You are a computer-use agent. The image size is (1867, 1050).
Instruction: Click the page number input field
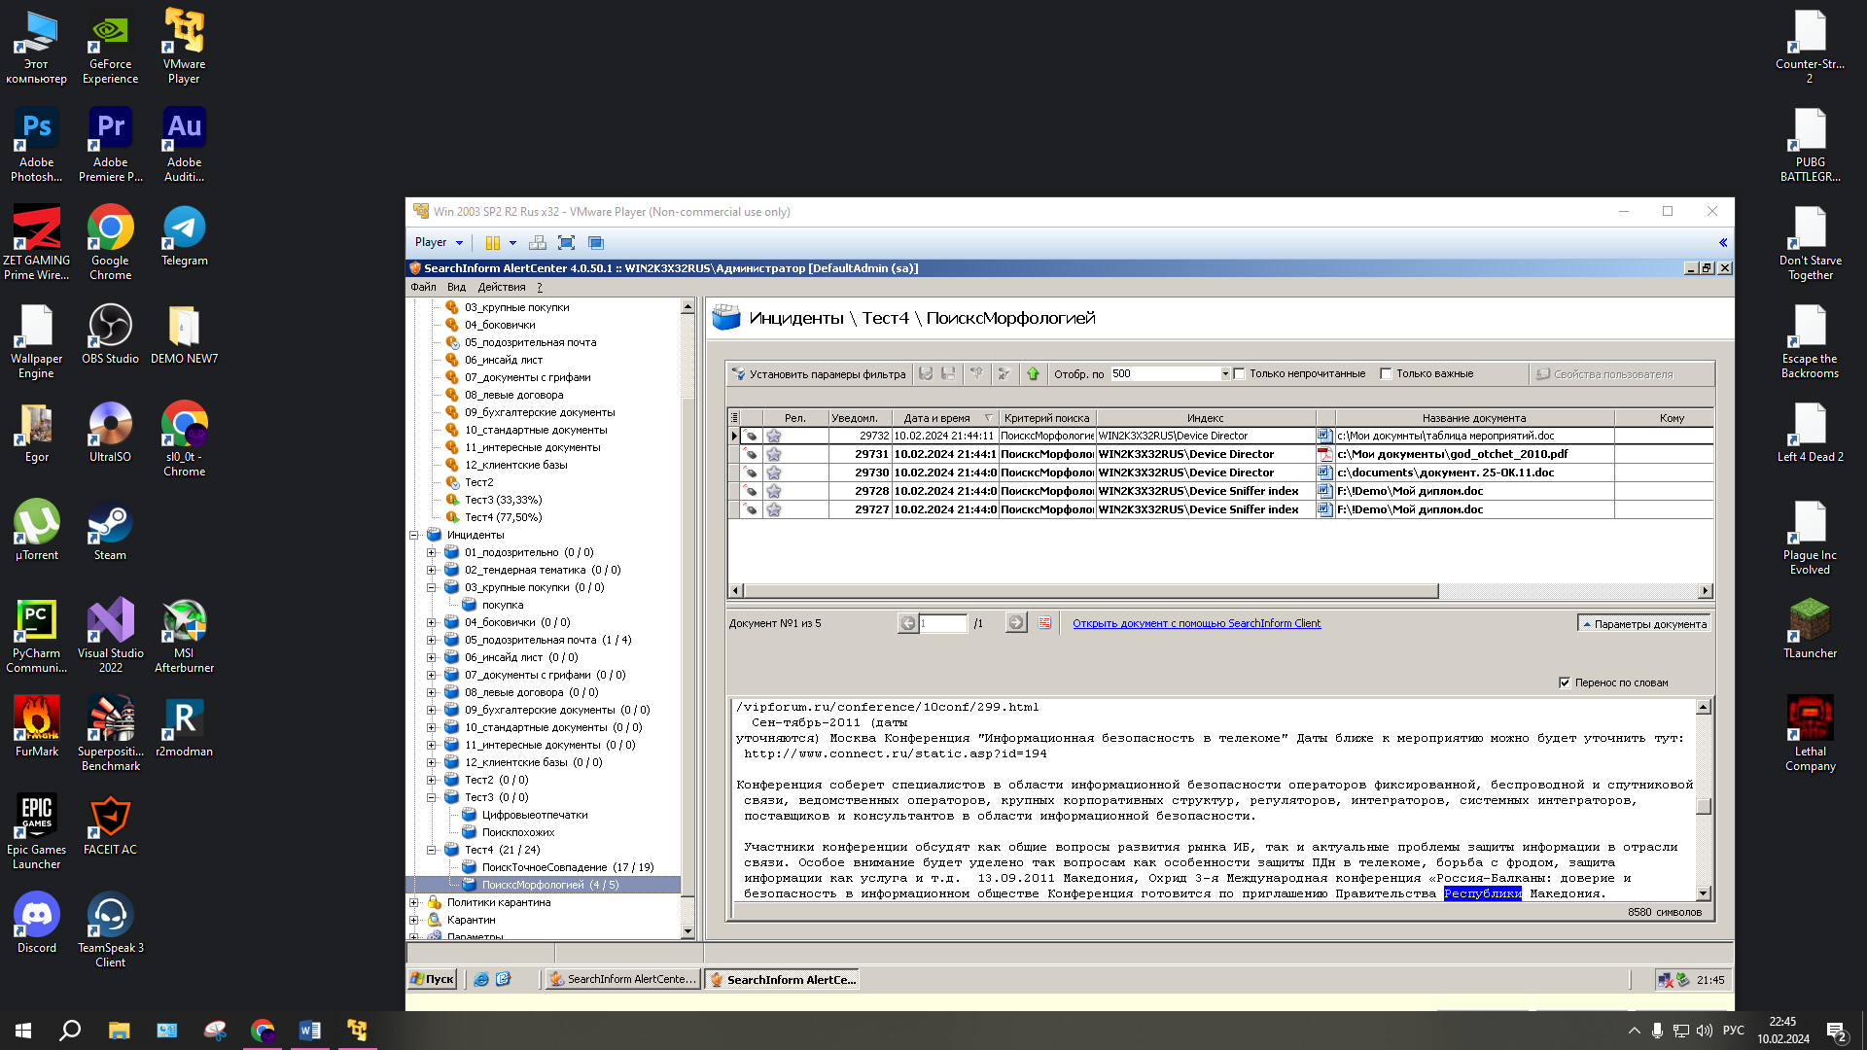942,623
